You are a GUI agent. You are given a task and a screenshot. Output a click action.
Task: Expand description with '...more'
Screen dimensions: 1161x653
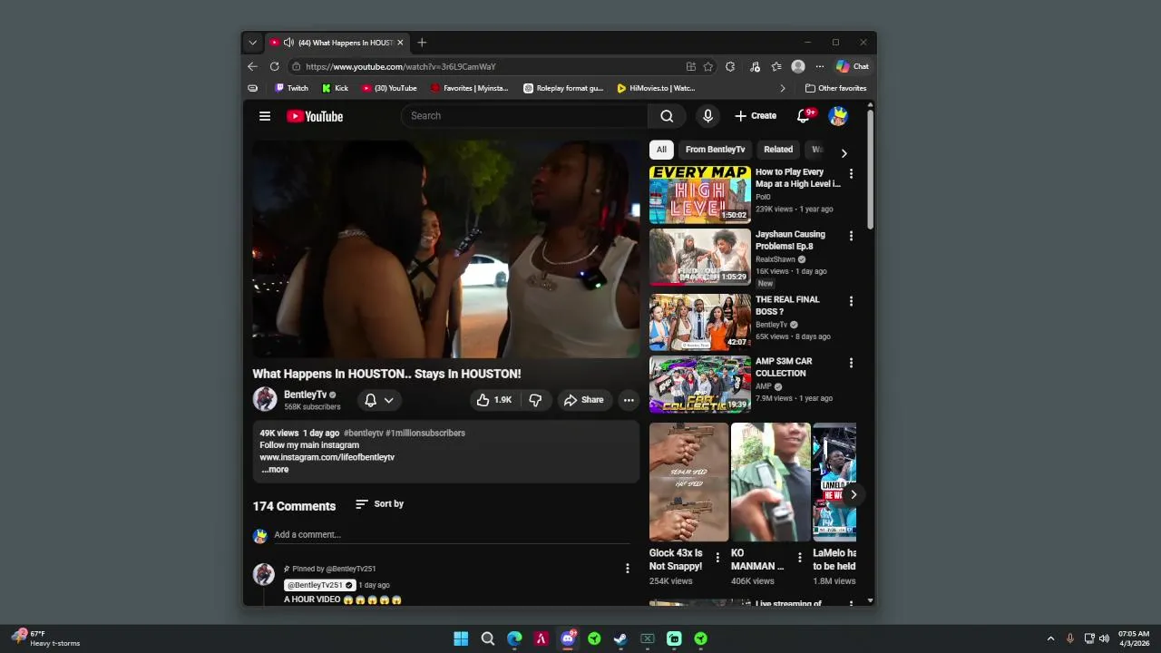coord(275,470)
